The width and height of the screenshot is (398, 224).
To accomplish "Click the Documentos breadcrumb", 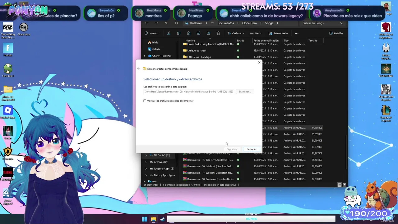I will click(225, 23).
